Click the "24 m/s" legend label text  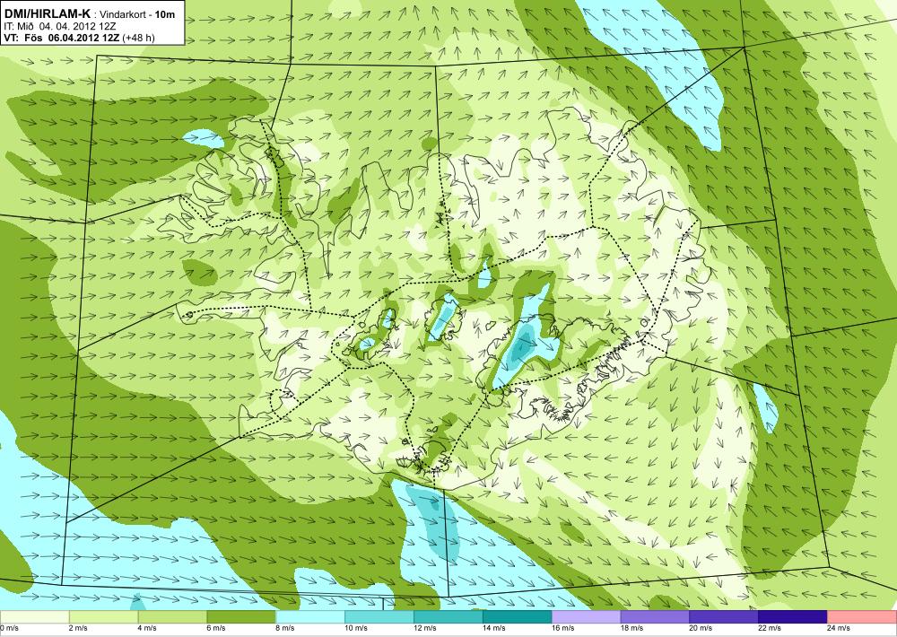coord(839,628)
